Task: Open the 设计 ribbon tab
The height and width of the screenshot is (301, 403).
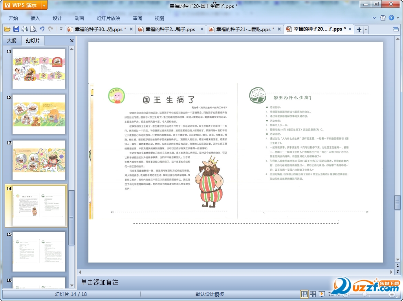Action: click(57, 18)
